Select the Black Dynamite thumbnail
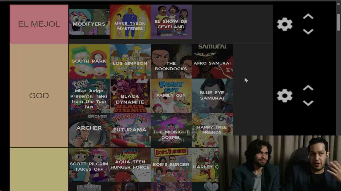 point(130,96)
